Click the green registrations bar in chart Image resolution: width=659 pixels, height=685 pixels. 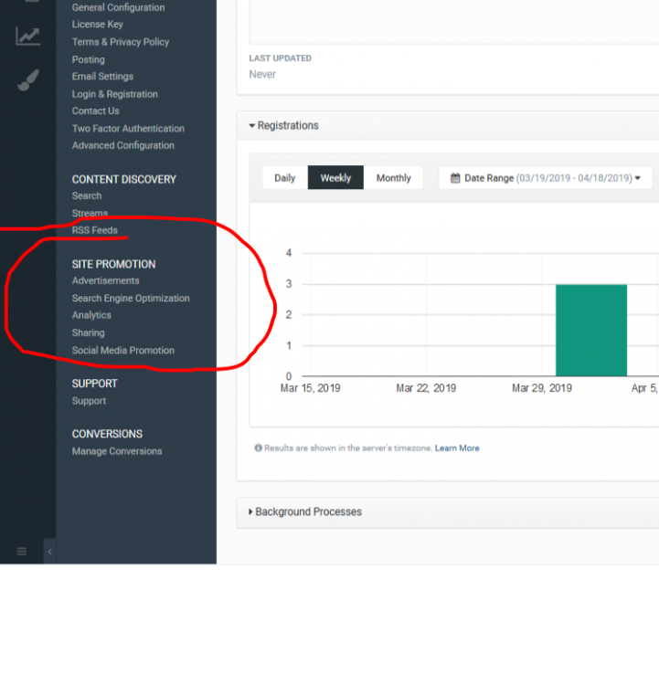tap(591, 331)
